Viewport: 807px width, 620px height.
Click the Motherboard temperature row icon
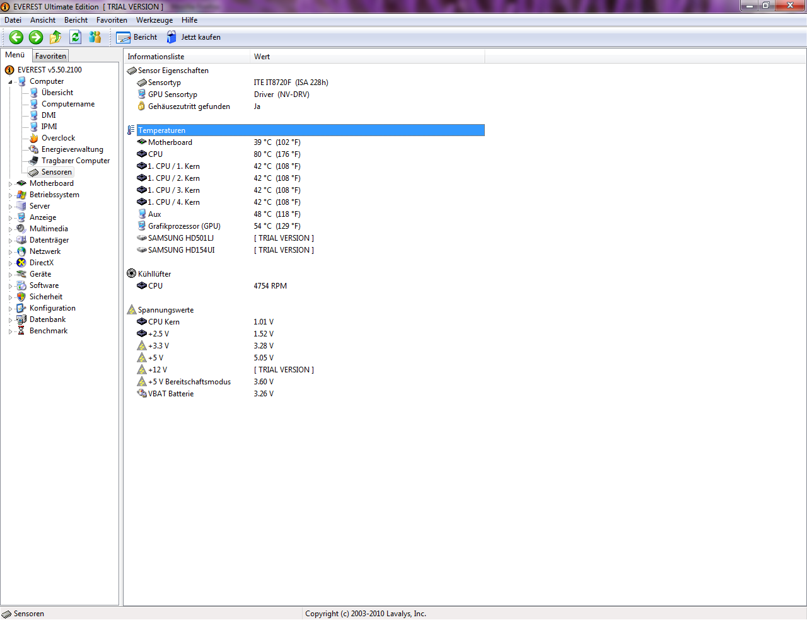coord(142,142)
